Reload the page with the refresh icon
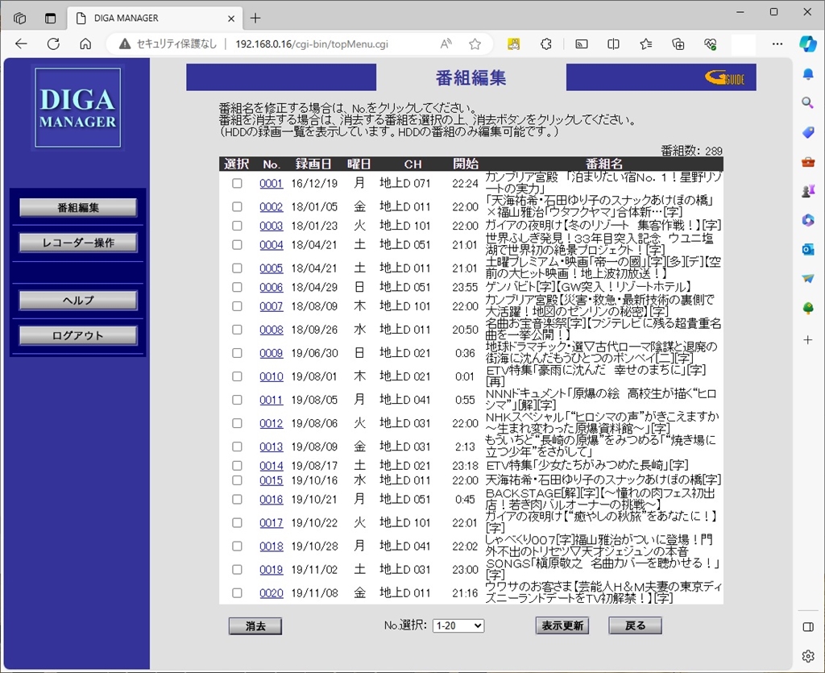The image size is (825, 673). pos(53,44)
